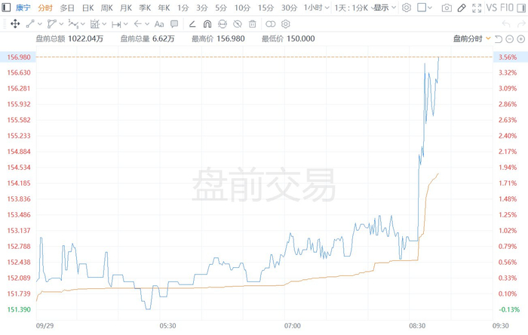Zoom in chart with plus button
528x335 pixels.
point(520,39)
